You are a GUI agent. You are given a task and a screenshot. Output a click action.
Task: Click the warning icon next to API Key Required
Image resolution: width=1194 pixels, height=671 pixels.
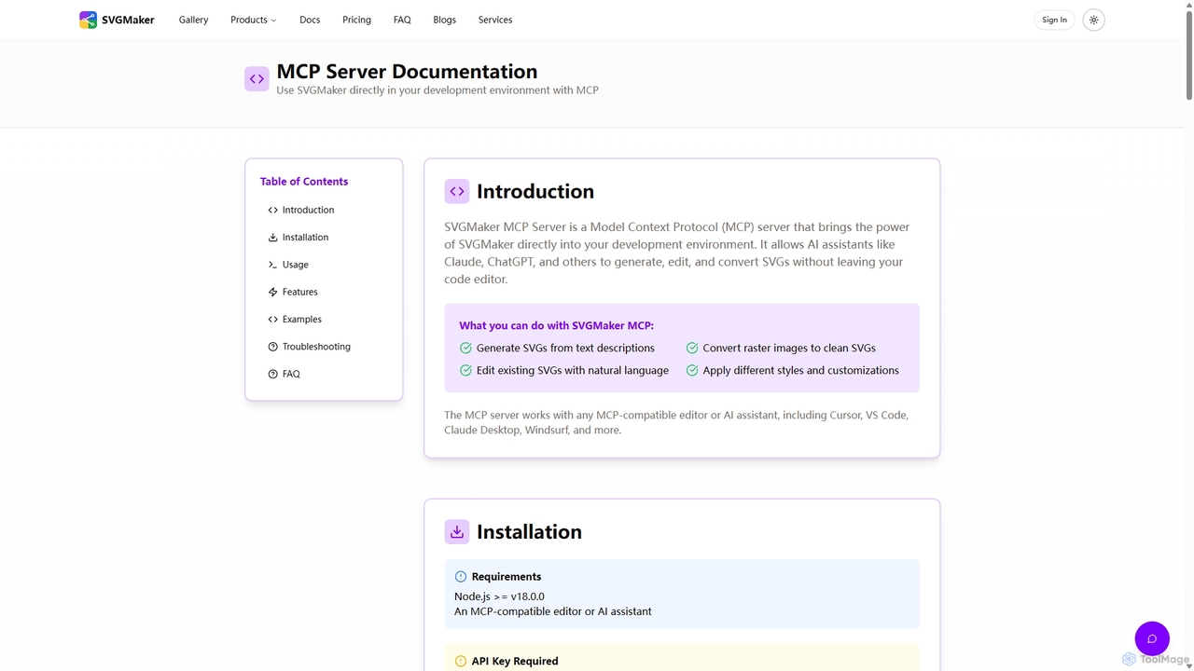pyautogui.click(x=460, y=662)
